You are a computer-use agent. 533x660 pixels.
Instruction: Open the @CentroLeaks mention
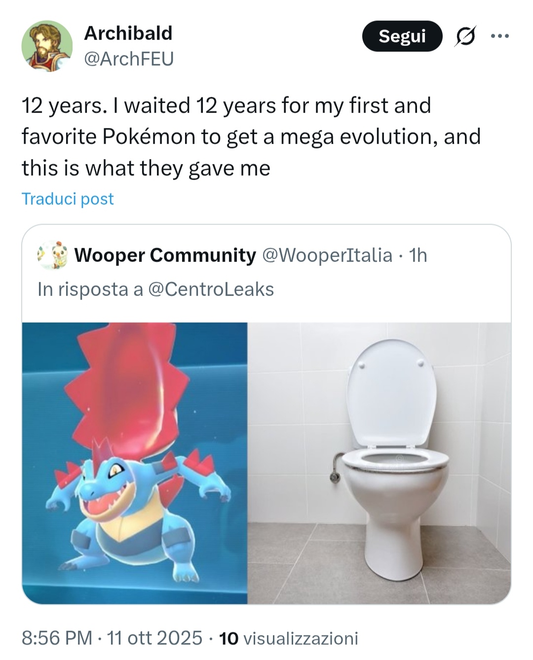pyautogui.click(x=211, y=289)
